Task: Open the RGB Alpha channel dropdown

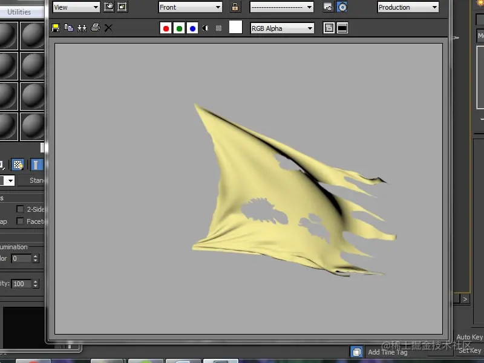Action: [282, 28]
